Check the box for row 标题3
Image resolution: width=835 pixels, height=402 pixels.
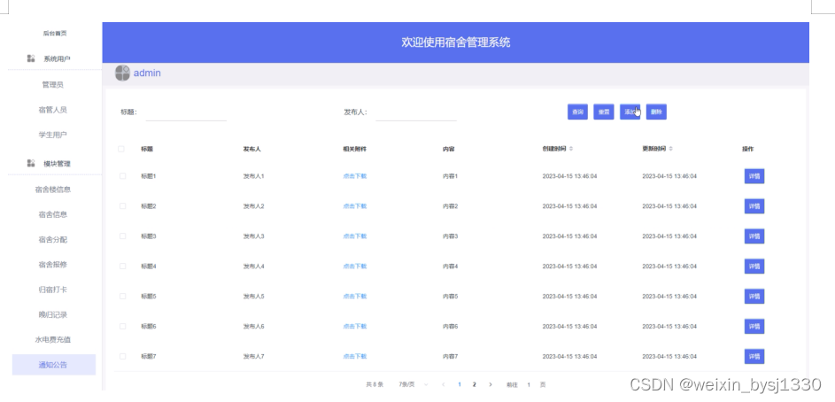(122, 236)
